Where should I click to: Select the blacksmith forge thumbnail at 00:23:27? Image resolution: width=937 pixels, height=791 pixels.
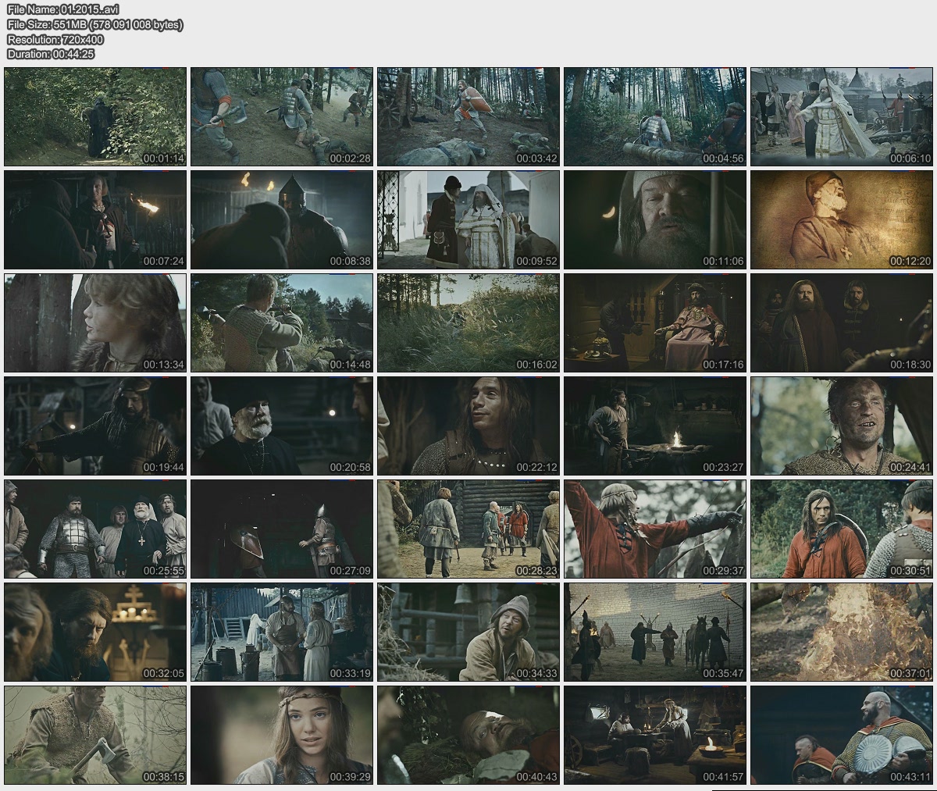pos(655,426)
